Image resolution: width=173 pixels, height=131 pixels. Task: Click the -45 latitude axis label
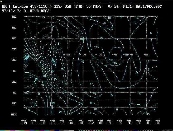(x=23, y=120)
